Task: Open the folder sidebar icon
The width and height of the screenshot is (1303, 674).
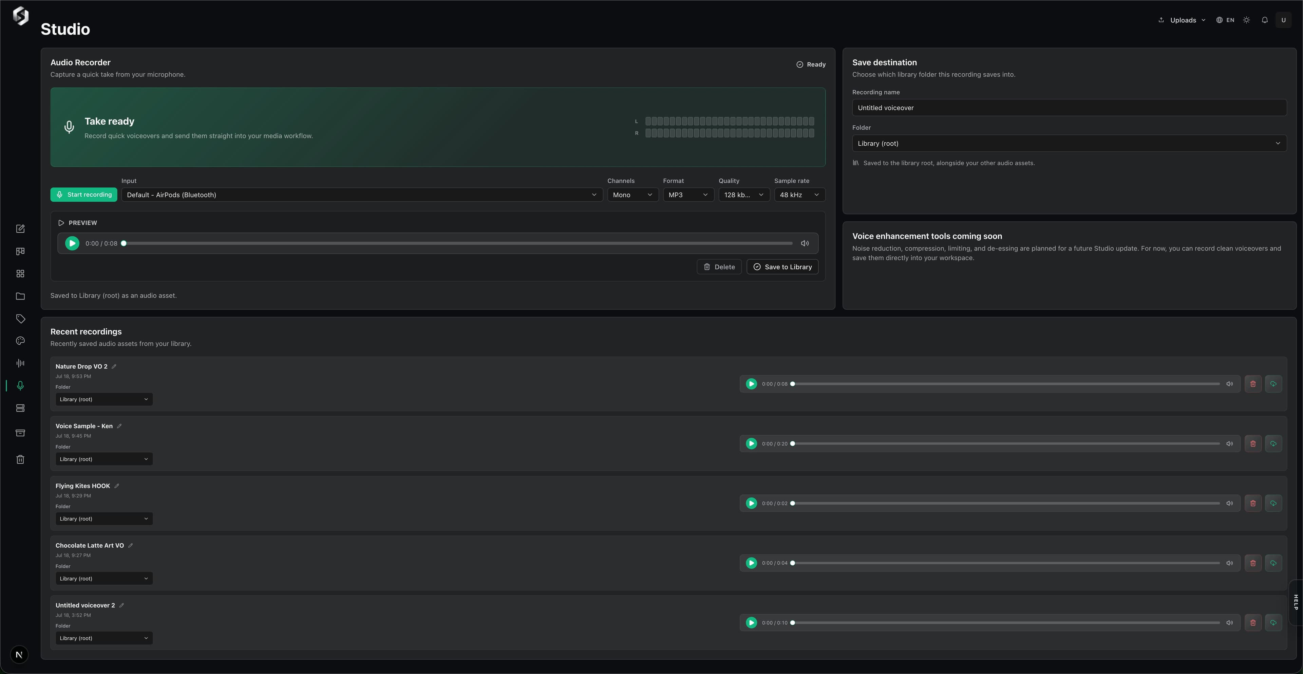Action: tap(20, 296)
